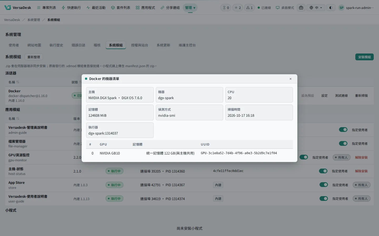Open the language selector dropdown 中
The image size is (379, 236).
pyautogui.click(x=316, y=8)
